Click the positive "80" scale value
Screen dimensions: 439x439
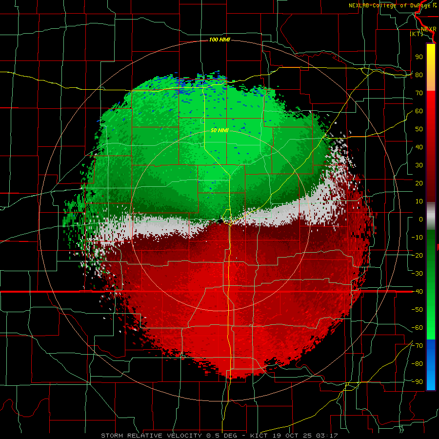tap(419, 75)
